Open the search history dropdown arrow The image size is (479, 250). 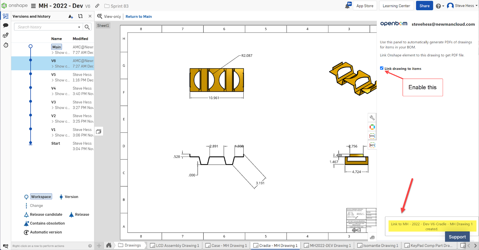(79, 27)
